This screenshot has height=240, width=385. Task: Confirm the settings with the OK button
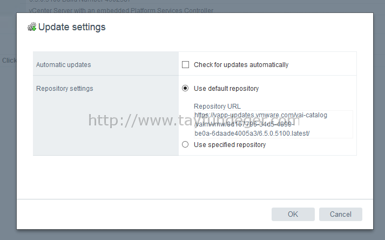pos(293,214)
